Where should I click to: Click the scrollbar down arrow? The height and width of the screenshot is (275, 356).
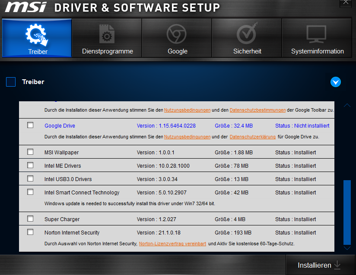coord(347,248)
